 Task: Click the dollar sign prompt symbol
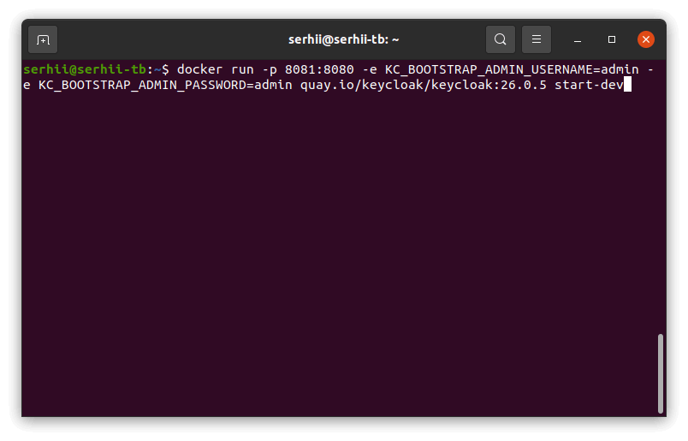(x=165, y=69)
